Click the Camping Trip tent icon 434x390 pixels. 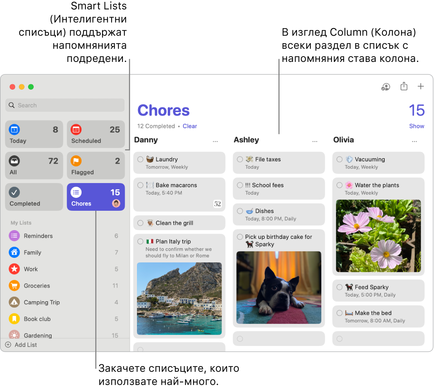tap(14, 302)
